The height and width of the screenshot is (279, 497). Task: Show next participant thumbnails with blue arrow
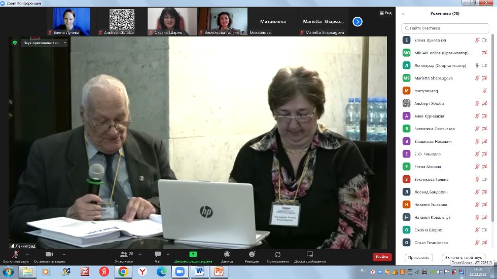[358, 21]
